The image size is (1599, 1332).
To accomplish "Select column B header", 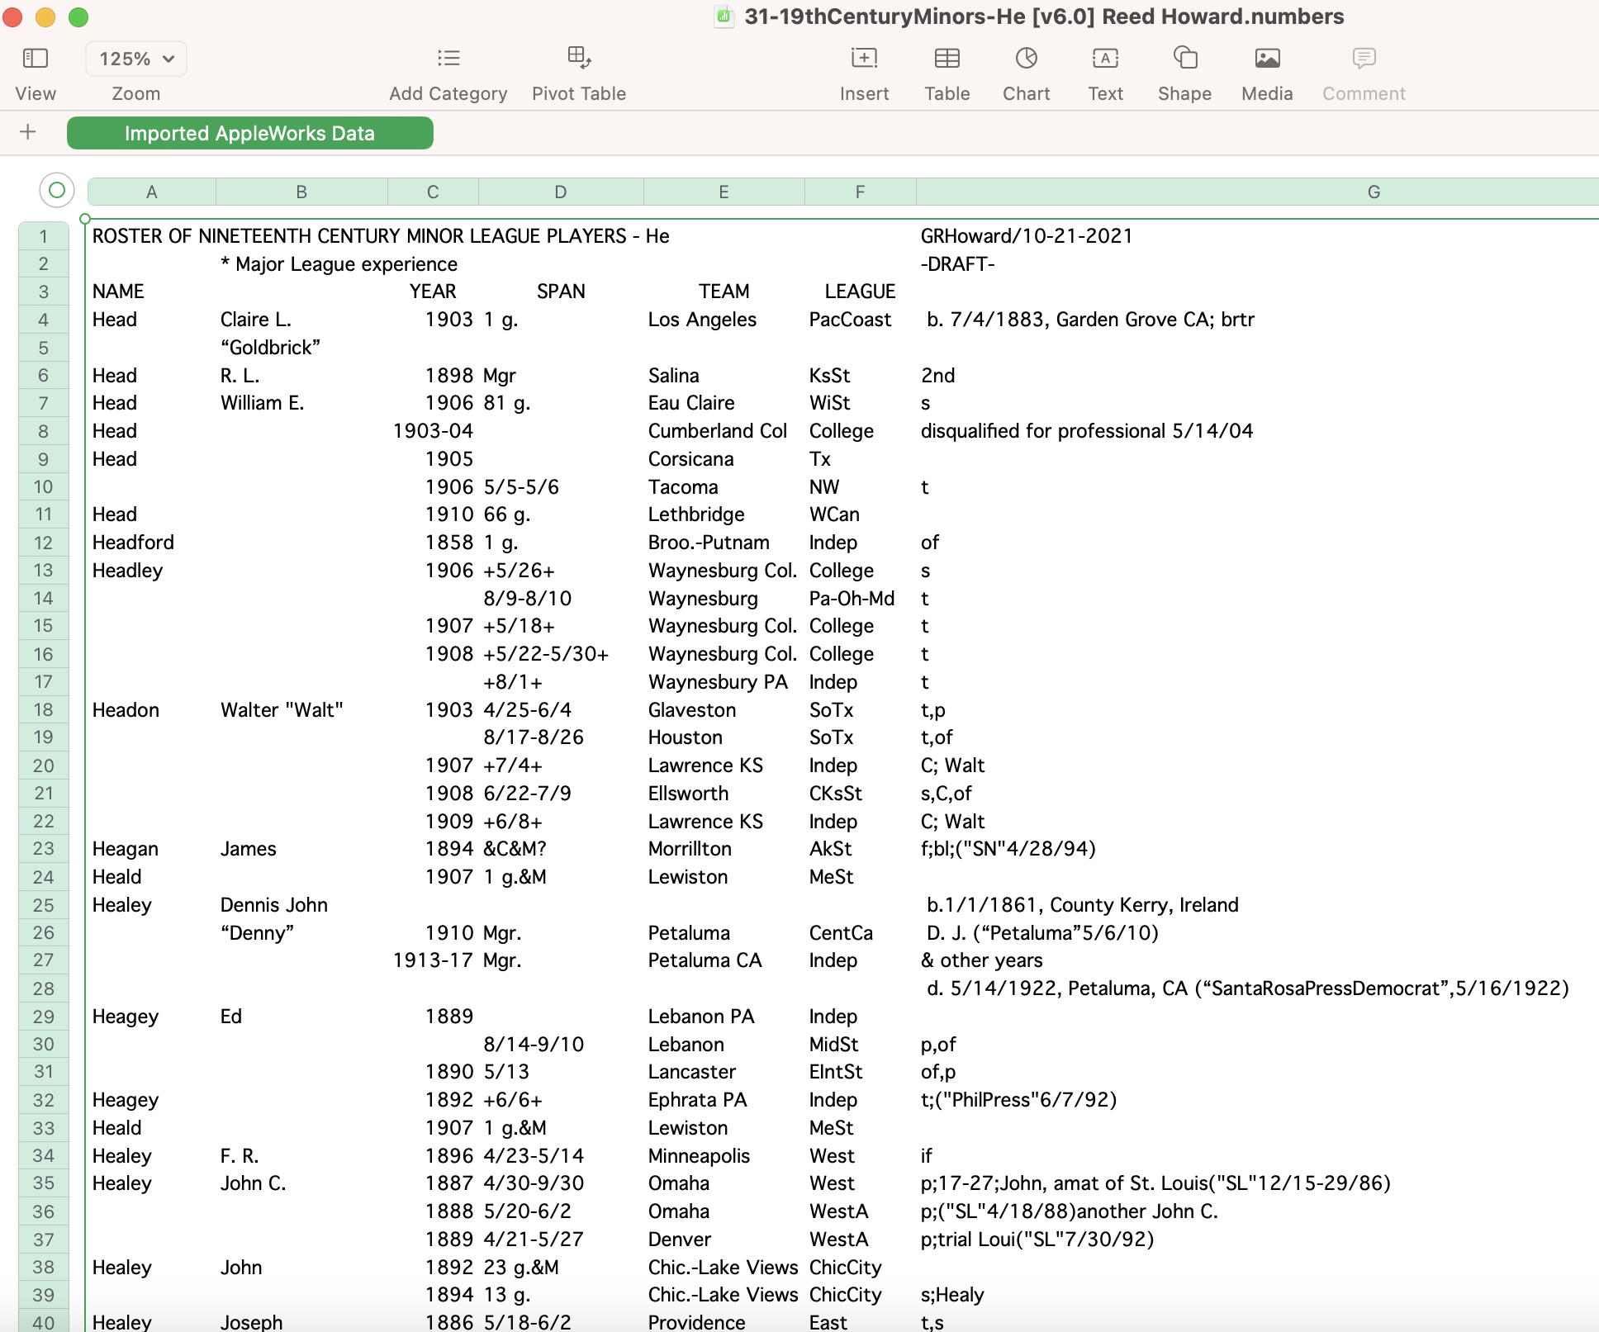I will pyautogui.click(x=301, y=192).
